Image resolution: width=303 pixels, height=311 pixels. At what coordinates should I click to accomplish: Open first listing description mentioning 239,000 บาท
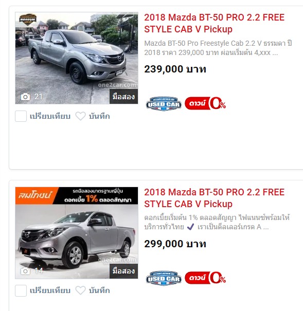tap(218, 48)
